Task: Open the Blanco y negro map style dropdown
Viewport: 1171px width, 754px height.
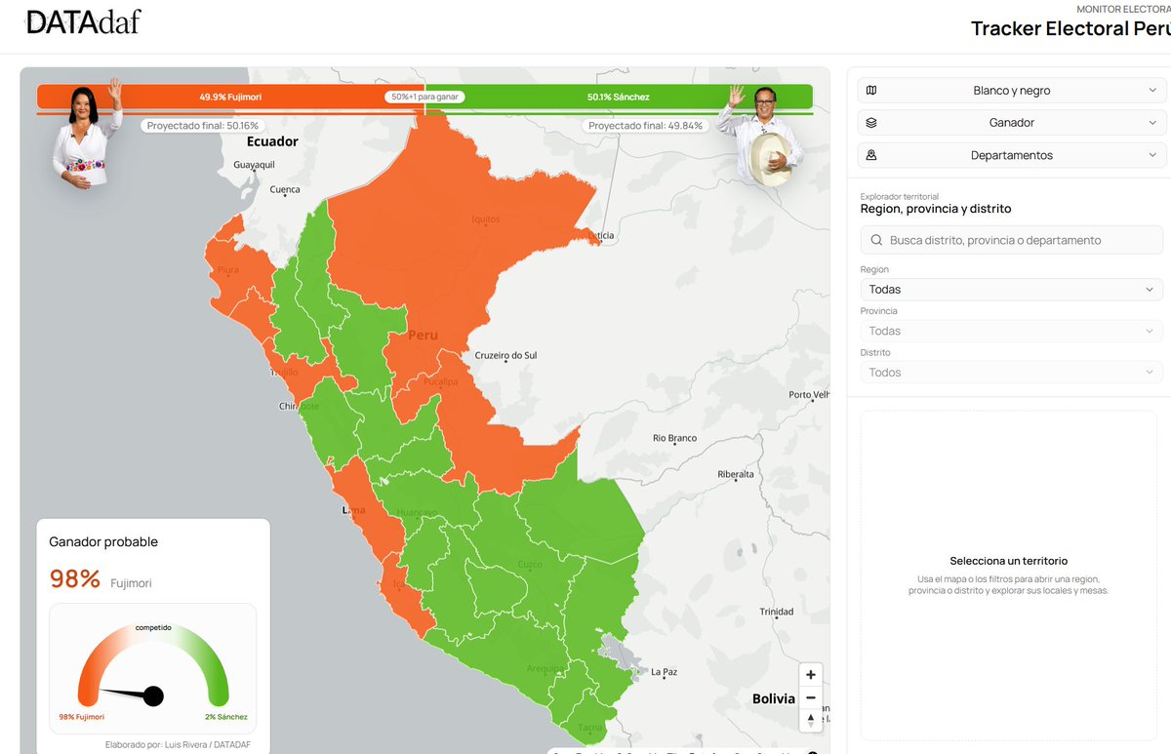Action: click(1012, 91)
